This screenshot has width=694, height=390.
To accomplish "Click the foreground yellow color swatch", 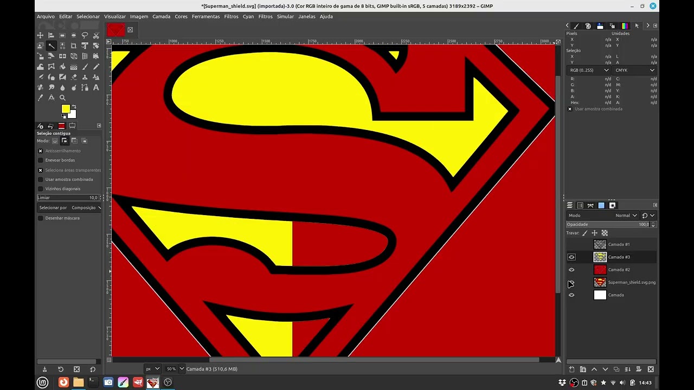I will point(65,109).
